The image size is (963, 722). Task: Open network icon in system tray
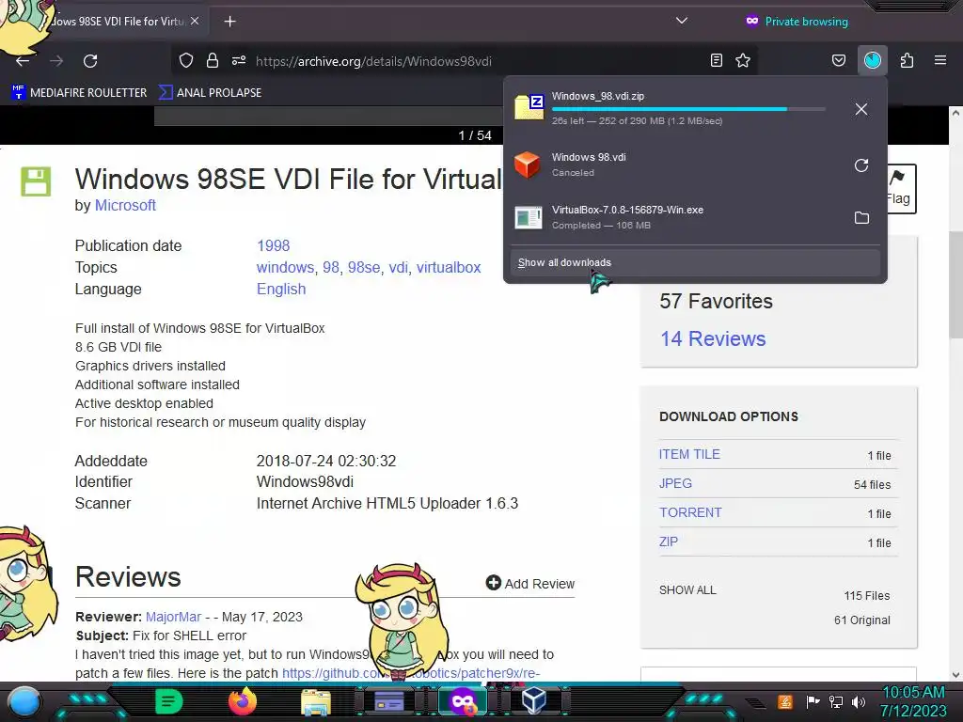tap(836, 701)
